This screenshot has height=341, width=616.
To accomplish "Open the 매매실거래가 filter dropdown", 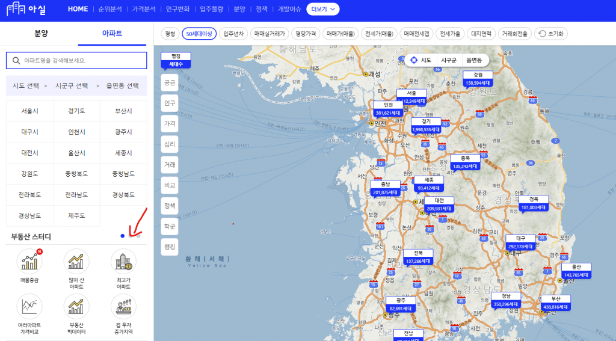I will tap(270, 34).
